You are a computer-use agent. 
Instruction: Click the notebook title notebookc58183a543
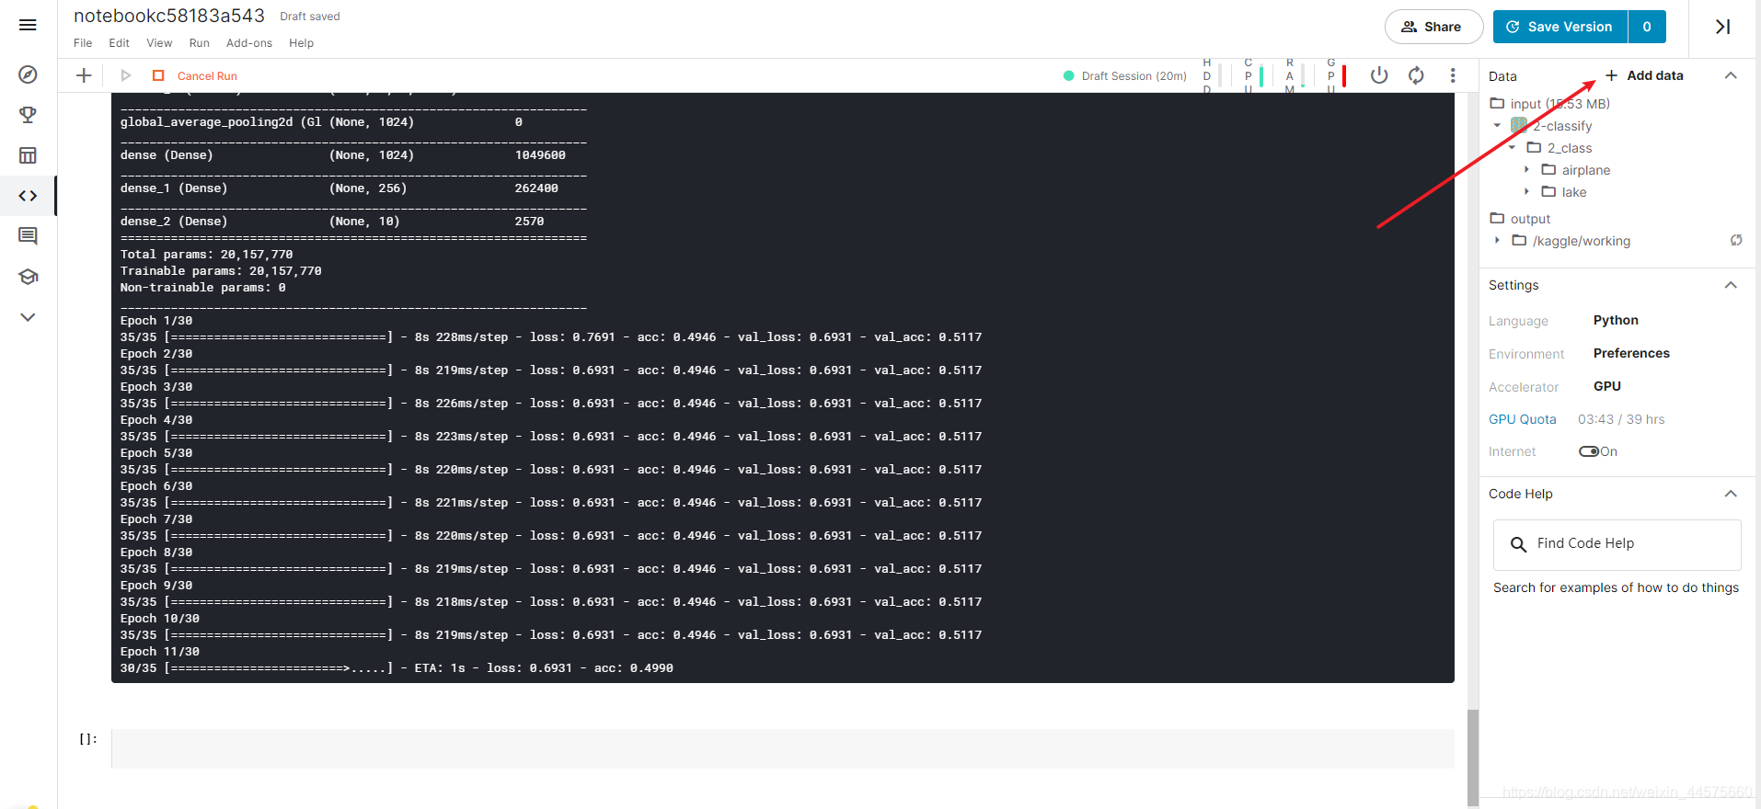[x=169, y=16]
